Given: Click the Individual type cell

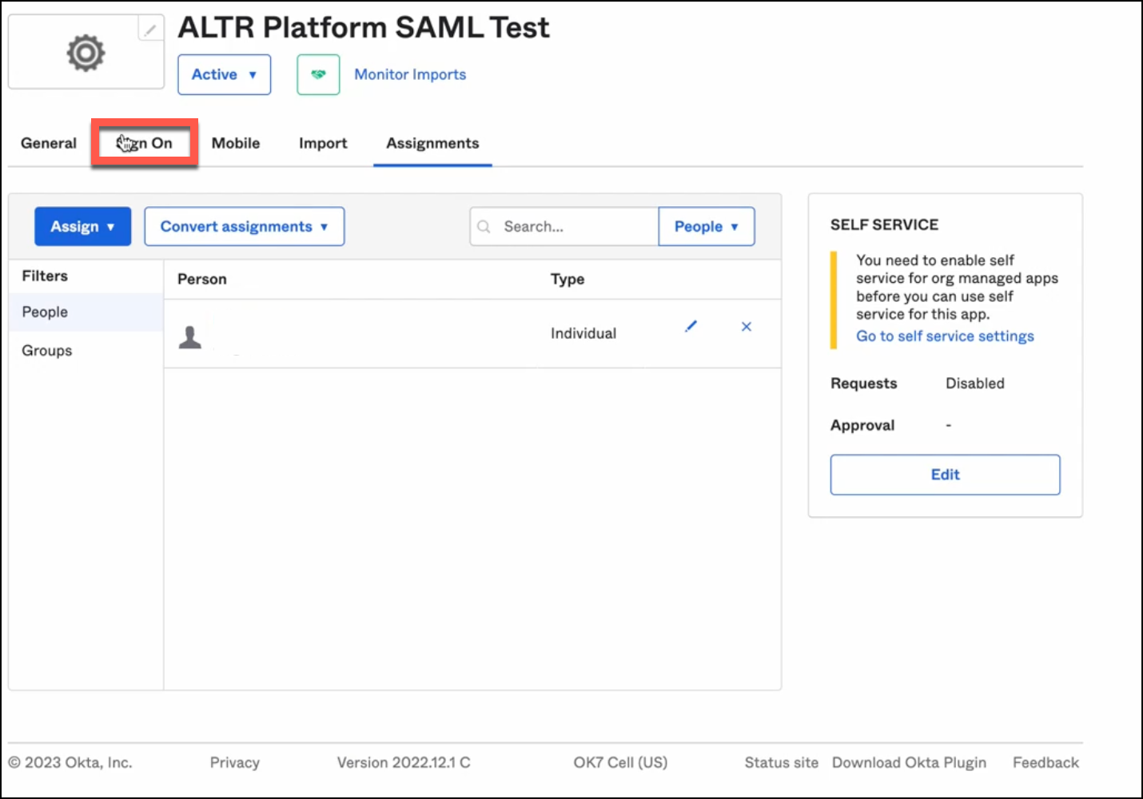Looking at the screenshot, I should [x=583, y=333].
